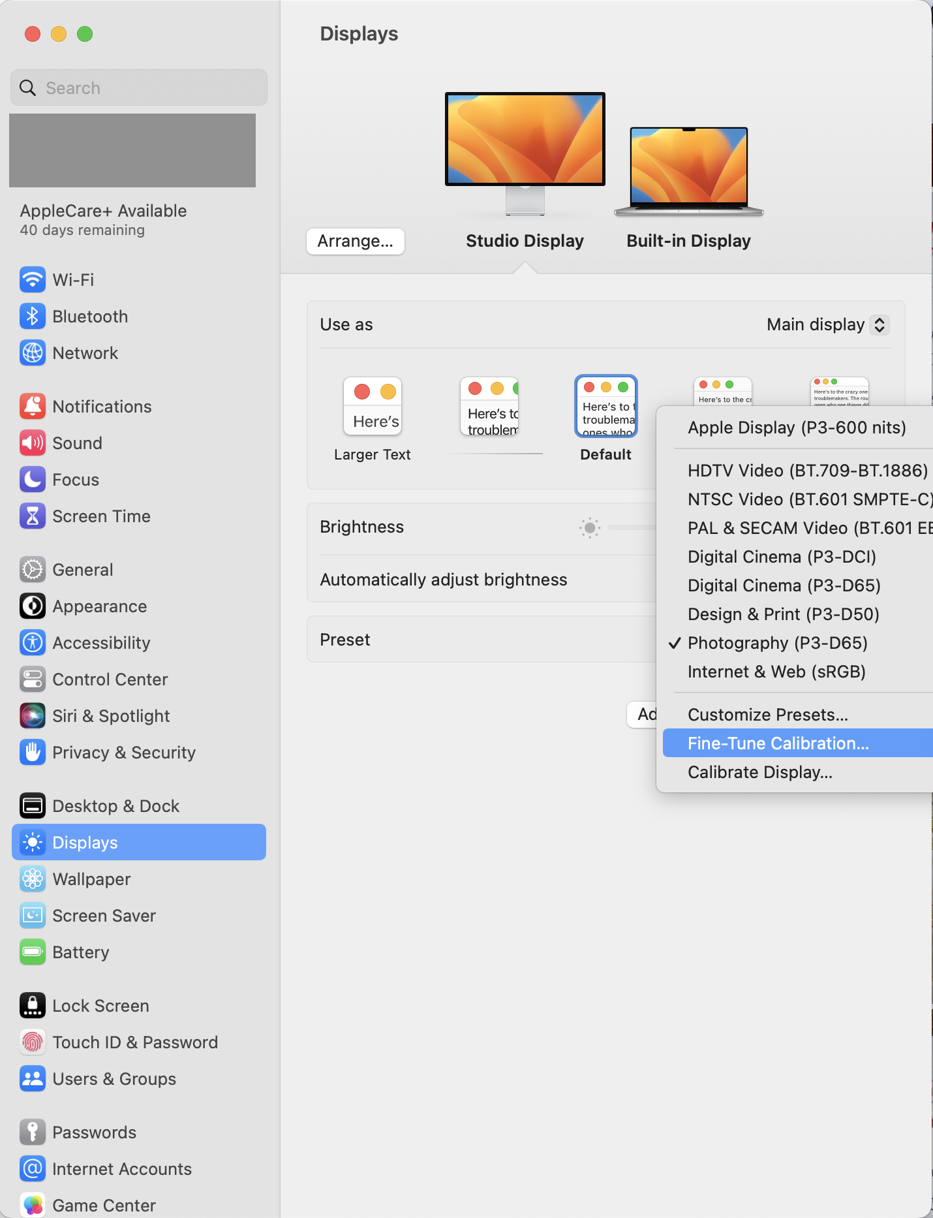Select the Accessibility icon
This screenshot has height=1218, width=933.
tap(33, 643)
